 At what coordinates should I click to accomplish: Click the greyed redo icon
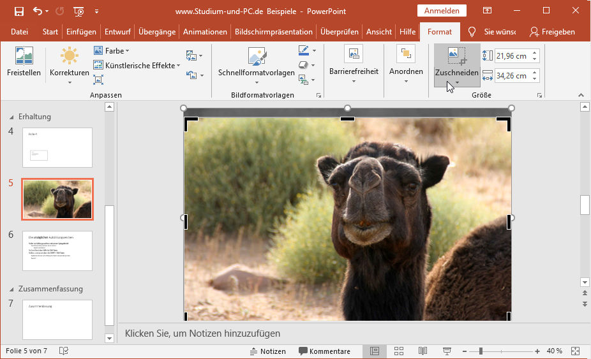pos(59,11)
